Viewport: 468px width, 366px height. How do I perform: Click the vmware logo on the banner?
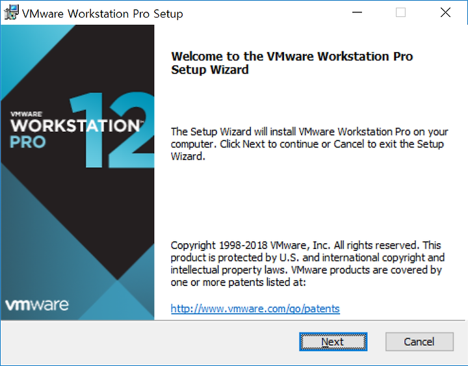click(37, 304)
